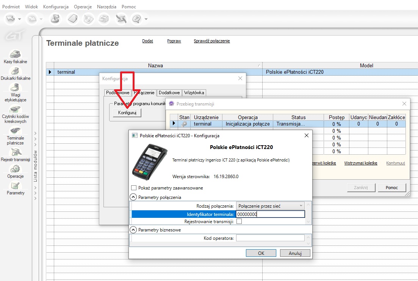Open the Pomoc menu in menu bar
Image resolution: width=418 pixels, height=281 pixels.
[x=129, y=7]
